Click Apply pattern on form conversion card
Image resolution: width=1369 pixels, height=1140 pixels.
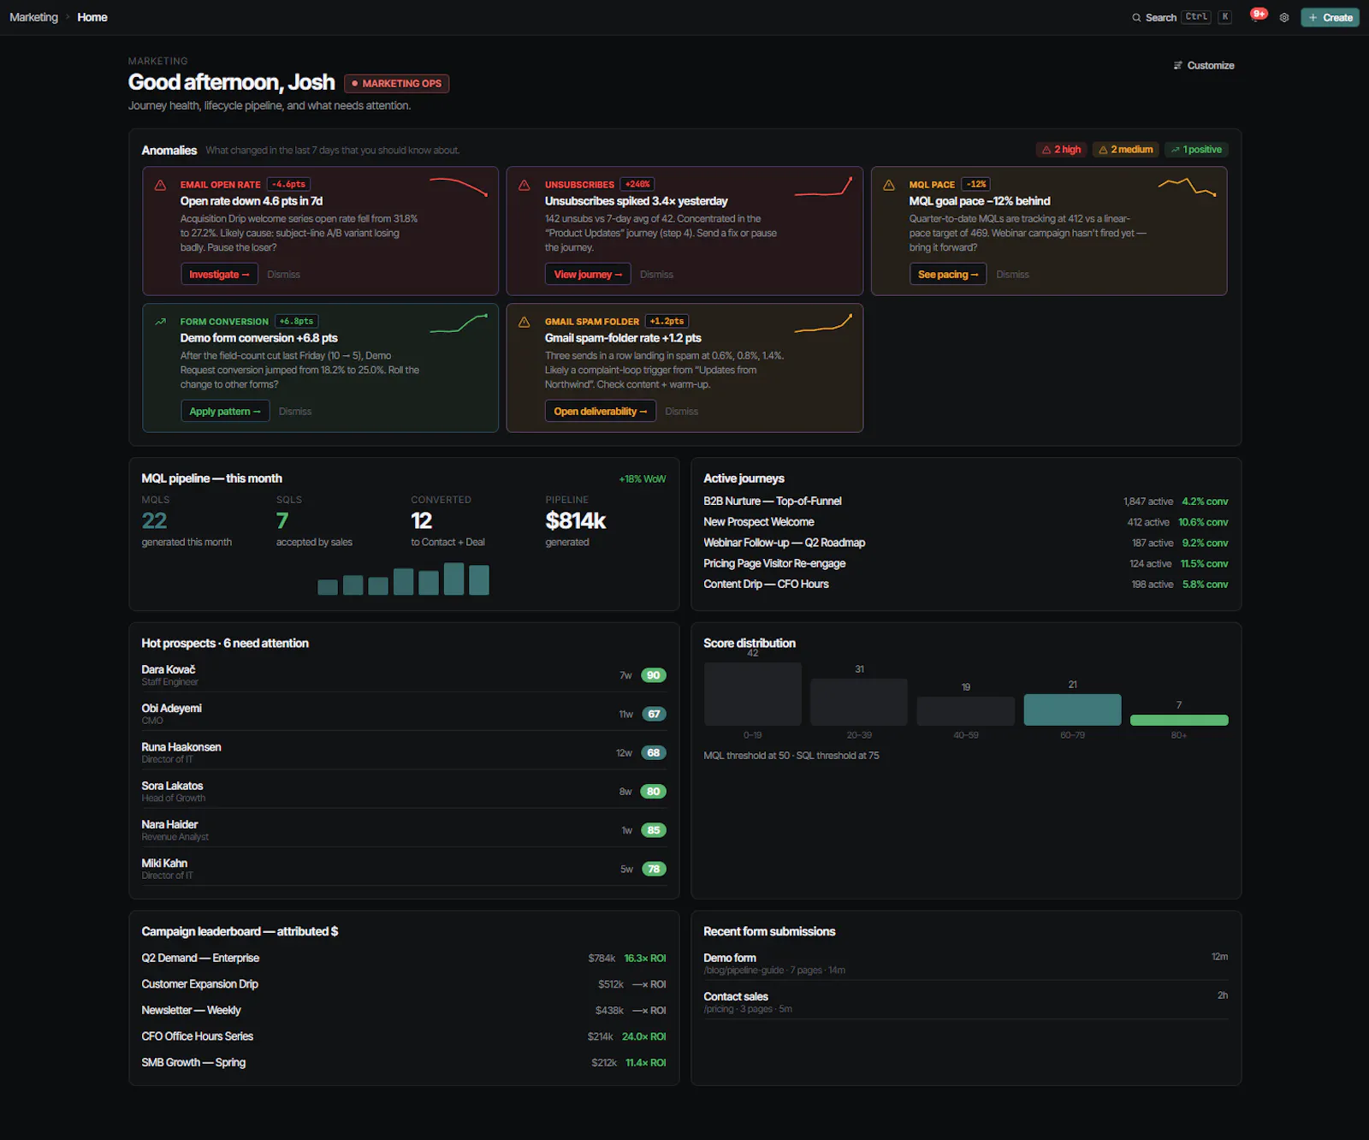[225, 411]
